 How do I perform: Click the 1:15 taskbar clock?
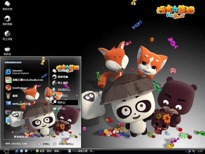pyautogui.click(x=200, y=151)
